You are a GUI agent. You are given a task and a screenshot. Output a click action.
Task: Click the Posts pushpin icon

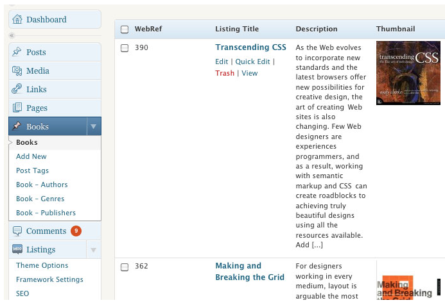pyautogui.click(x=17, y=52)
